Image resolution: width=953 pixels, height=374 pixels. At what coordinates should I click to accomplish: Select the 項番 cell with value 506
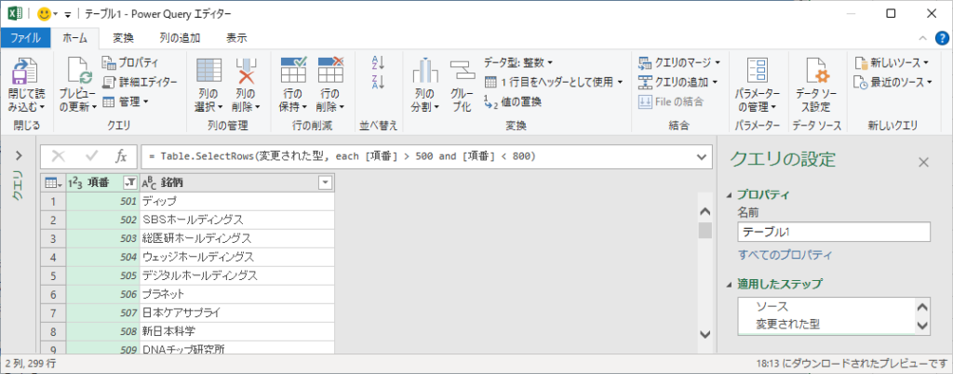click(x=102, y=295)
